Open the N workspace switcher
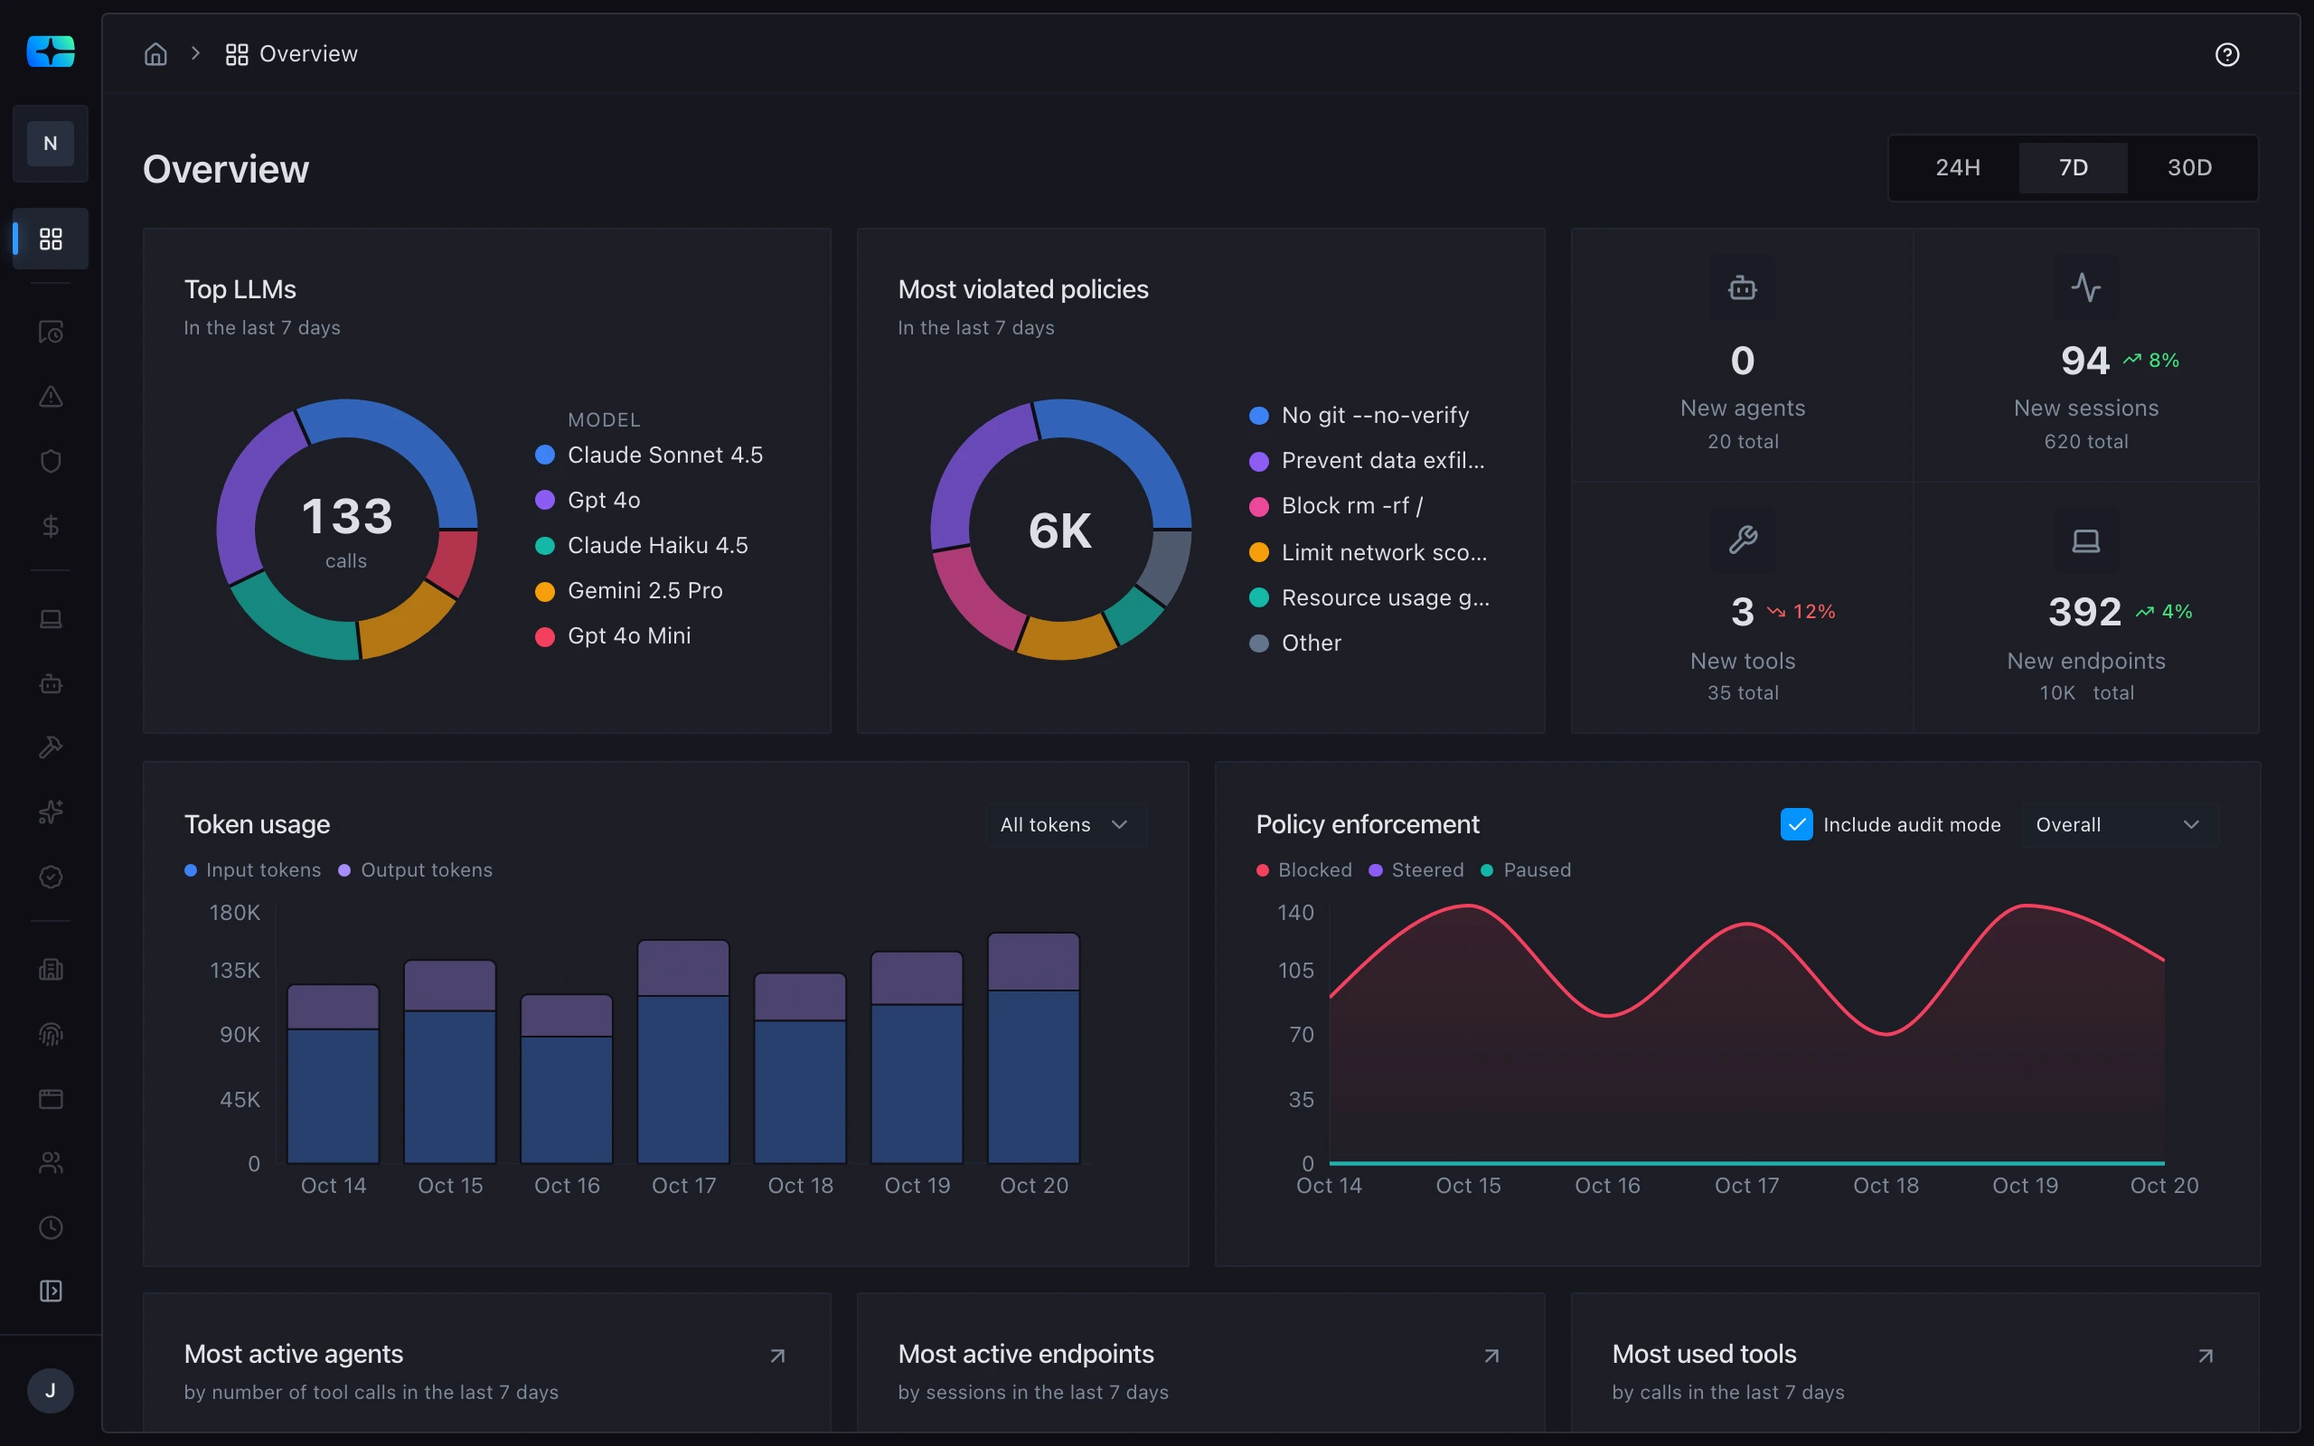 (51, 144)
